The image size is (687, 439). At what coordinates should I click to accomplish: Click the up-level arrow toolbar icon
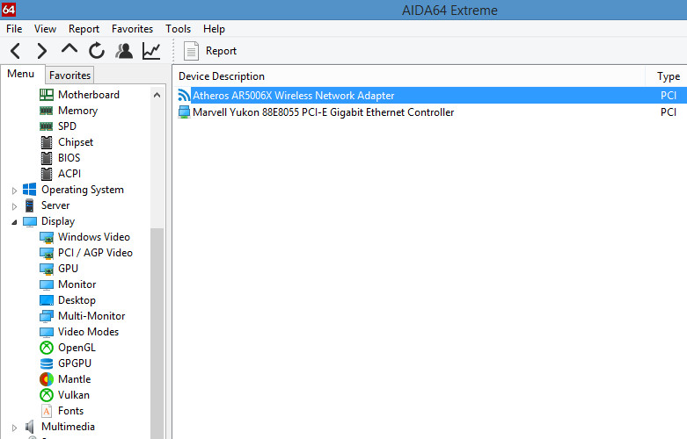coord(69,48)
